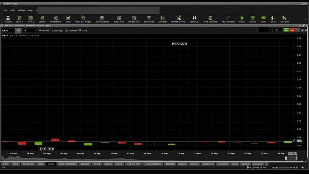Click the H: 0.270 high label

pyautogui.click(x=179, y=44)
